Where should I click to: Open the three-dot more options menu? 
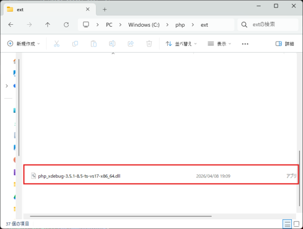(x=245, y=44)
